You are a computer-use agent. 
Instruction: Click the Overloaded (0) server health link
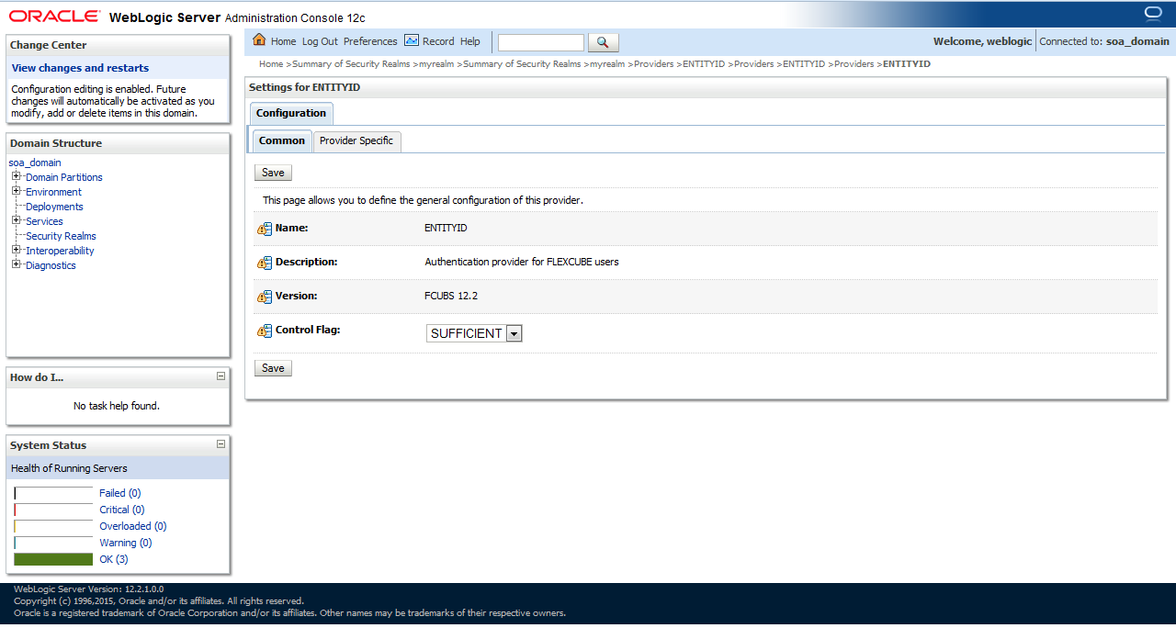coord(133,526)
